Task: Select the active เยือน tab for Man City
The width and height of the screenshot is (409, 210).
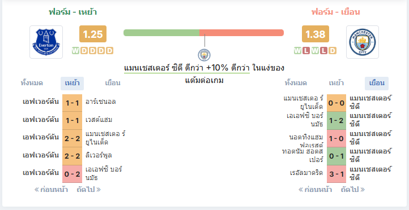Action: (x=377, y=83)
